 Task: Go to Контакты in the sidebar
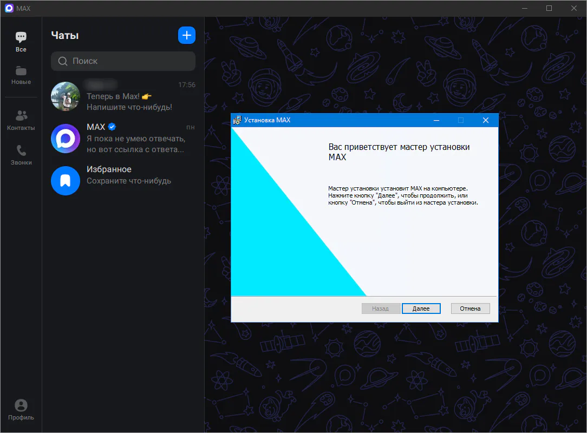tap(21, 120)
